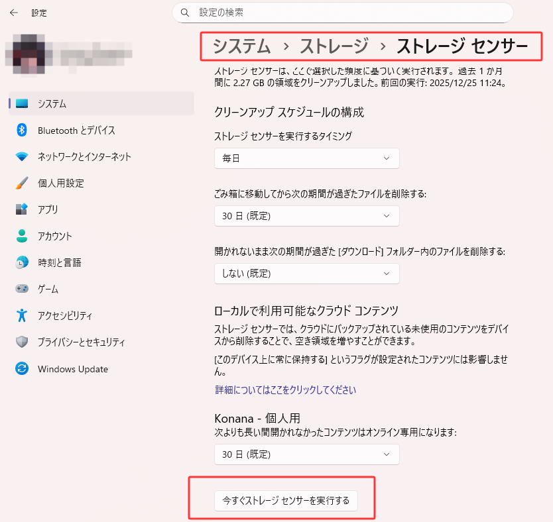Open Windows Update from the sidebar
The height and width of the screenshot is (522, 553).
point(70,369)
